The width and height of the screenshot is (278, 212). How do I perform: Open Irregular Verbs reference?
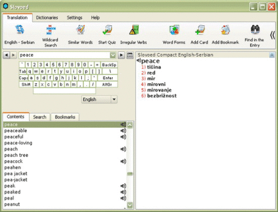[x=134, y=30]
